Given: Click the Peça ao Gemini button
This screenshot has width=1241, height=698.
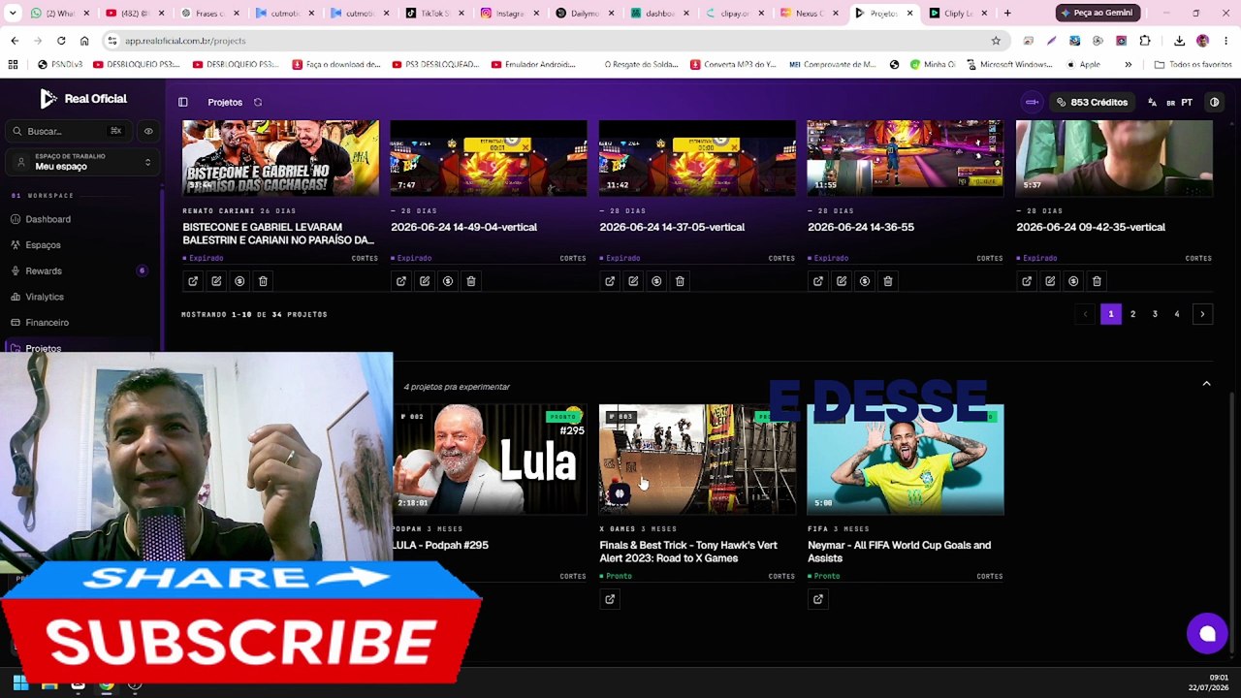Looking at the screenshot, I should click(1097, 13).
